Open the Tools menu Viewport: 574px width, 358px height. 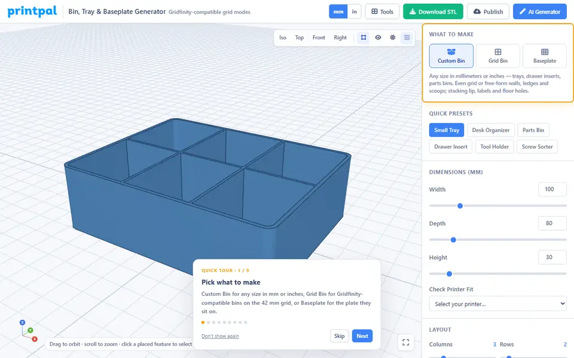382,12
